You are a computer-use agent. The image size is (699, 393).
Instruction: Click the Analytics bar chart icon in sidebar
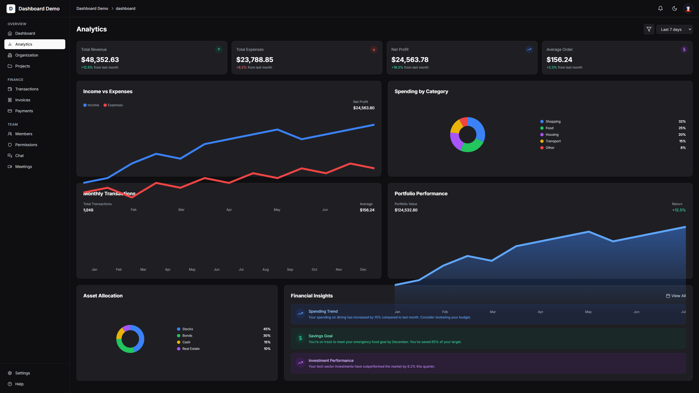click(10, 44)
